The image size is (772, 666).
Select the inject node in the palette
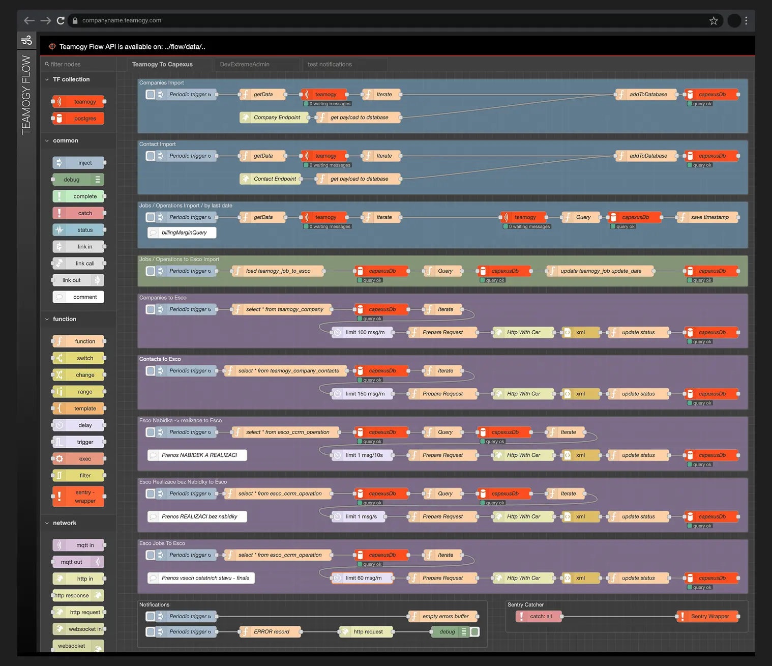click(78, 162)
